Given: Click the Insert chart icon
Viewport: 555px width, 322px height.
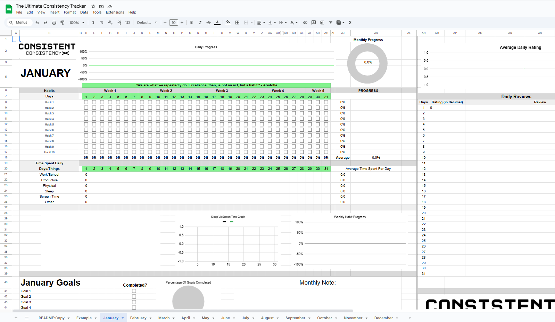Looking at the screenshot, I should tap(322, 23).
